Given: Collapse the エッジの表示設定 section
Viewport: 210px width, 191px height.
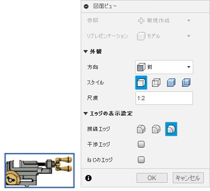Looking at the screenshot, I should click(x=85, y=114).
